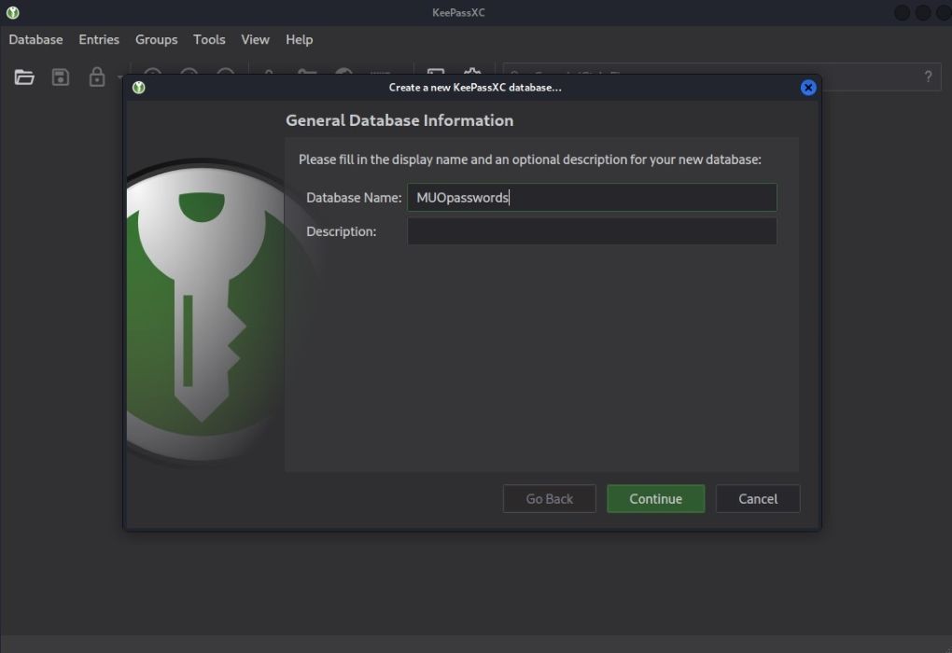Viewport: 952px width, 653px height.
Task: Click the 'Create a new KeePassXC database...' title
Action: coord(475,88)
